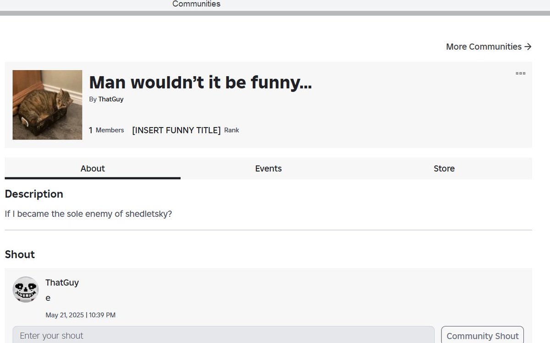The height and width of the screenshot is (343, 550).
Task: Switch to the Store tab
Action: click(x=444, y=168)
